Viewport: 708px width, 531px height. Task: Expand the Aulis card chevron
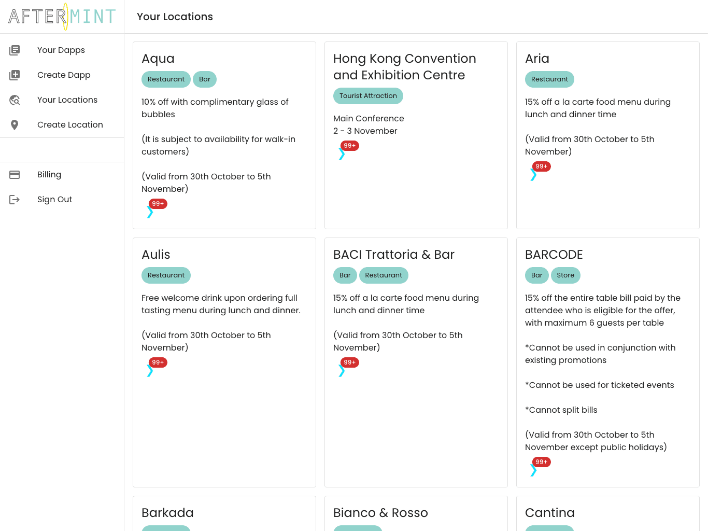150,370
